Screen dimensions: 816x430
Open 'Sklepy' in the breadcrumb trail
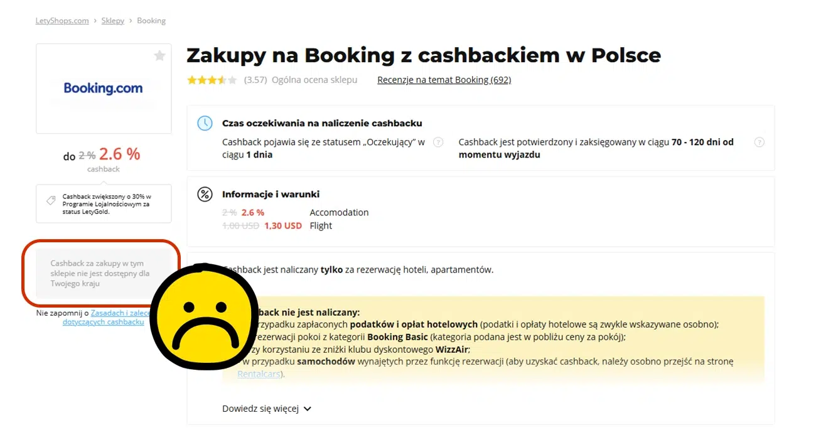point(112,20)
